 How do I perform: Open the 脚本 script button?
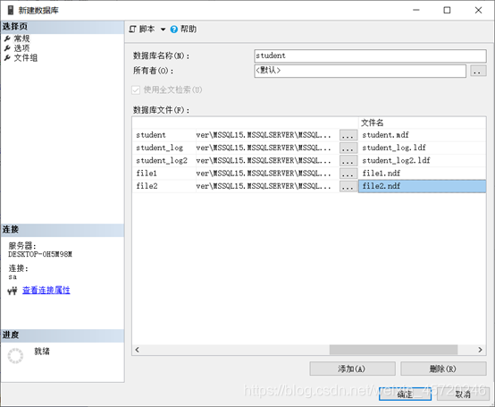[x=142, y=29]
